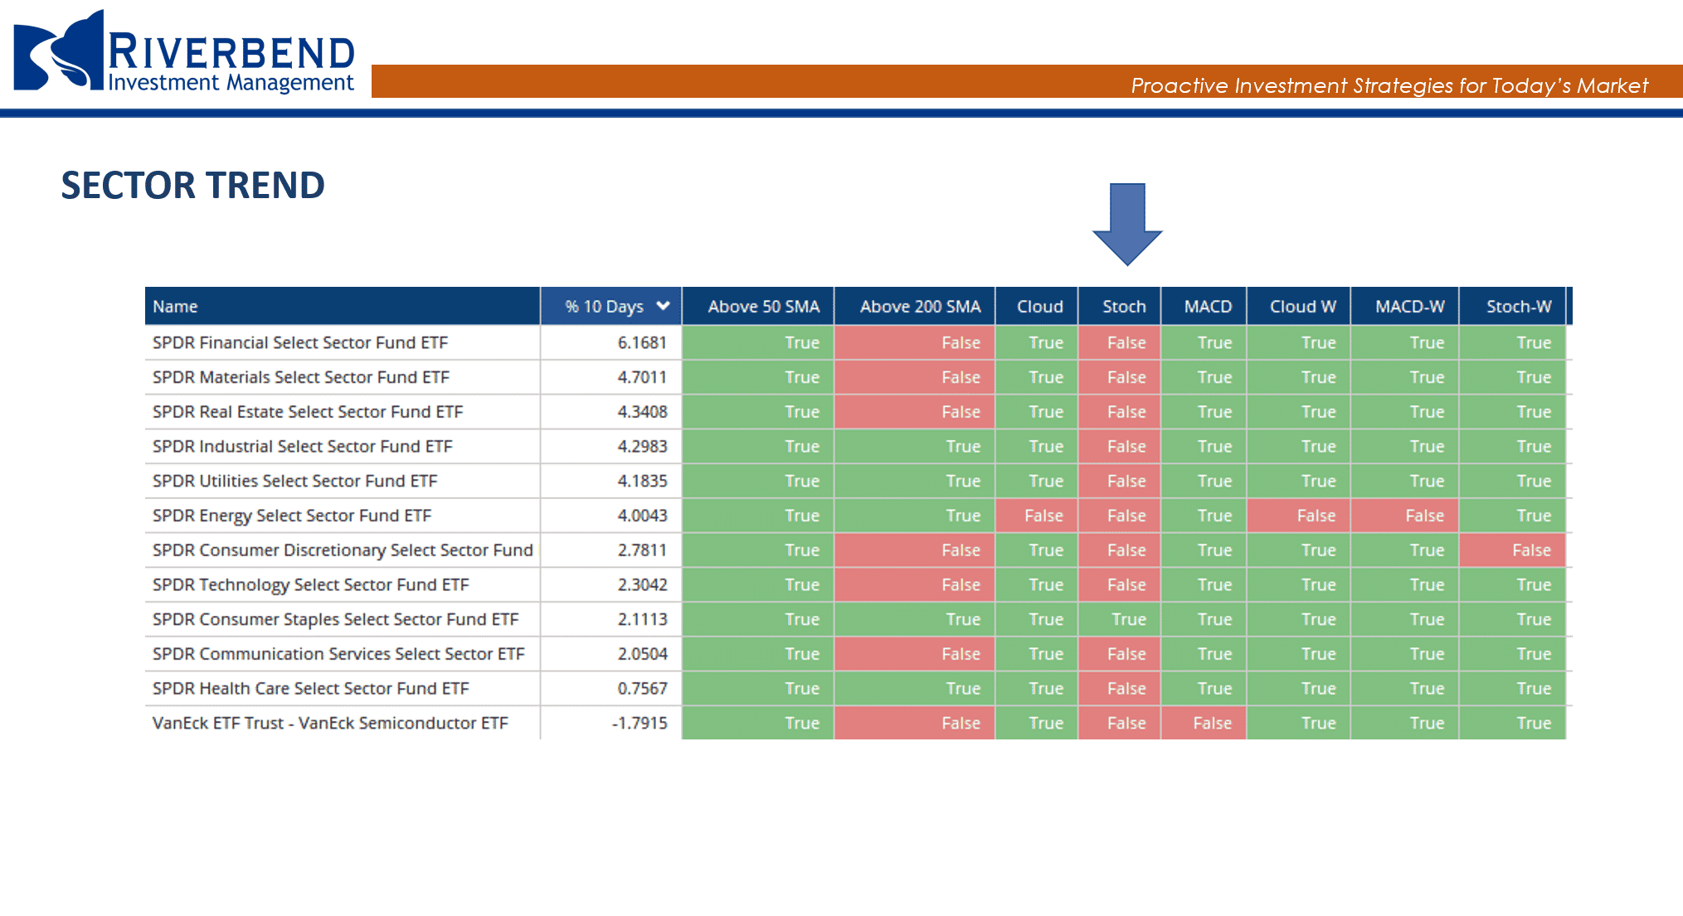Sort by the Above 50 SMA column header
Viewport: 1683px width, 916px height.
click(x=758, y=306)
